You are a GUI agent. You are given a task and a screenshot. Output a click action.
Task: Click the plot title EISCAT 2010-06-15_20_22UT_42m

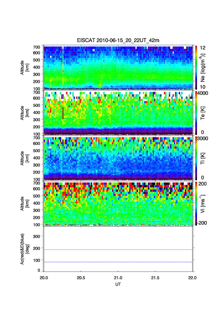[118, 41]
